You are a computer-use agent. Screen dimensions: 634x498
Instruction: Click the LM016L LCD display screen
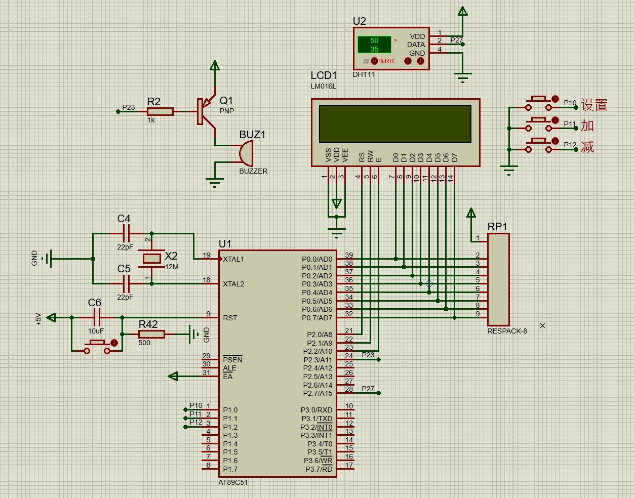[x=395, y=124]
